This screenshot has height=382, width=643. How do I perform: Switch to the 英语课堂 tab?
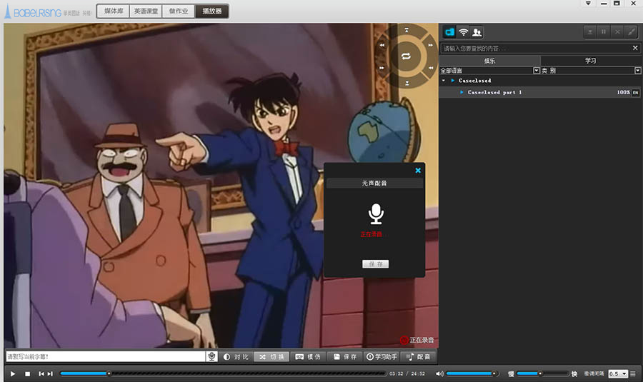[x=146, y=11]
